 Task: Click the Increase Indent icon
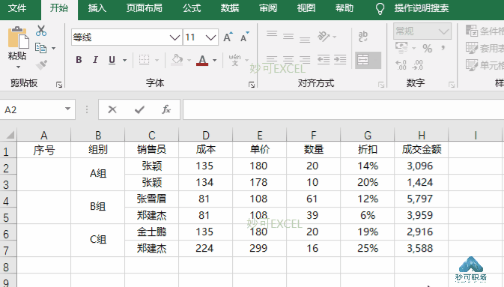(340, 59)
